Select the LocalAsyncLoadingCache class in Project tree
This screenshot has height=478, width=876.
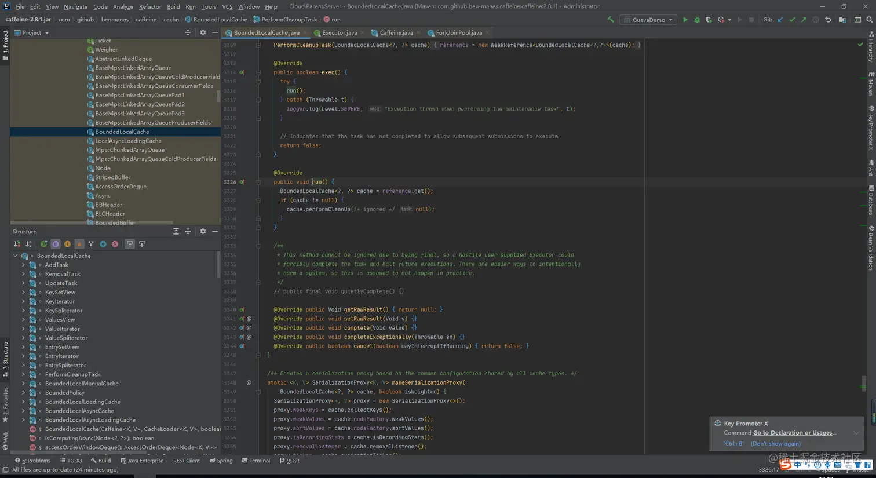(128, 141)
